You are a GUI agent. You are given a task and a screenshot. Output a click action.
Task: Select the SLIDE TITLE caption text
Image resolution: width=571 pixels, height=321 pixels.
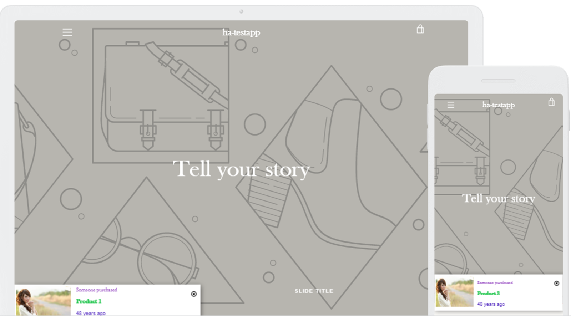click(x=314, y=291)
